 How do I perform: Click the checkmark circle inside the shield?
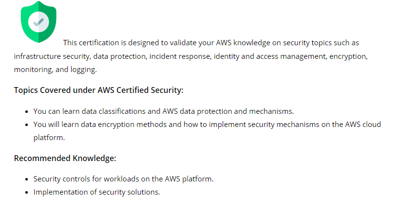pyautogui.click(x=38, y=21)
